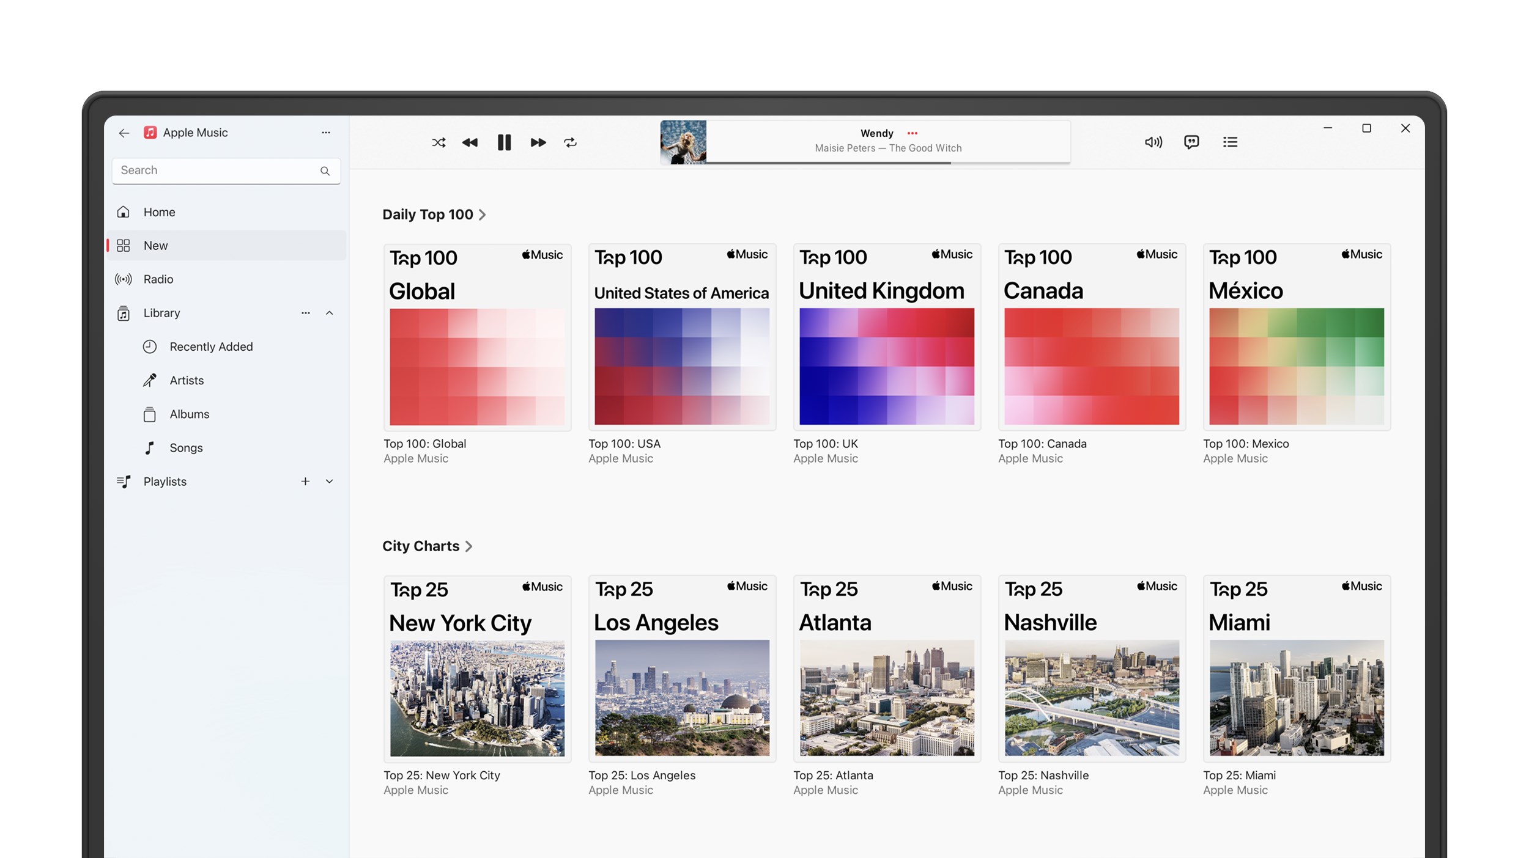Image resolution: width=1529 pixels, height=858 pixels.
Task: Toggle repeat mode in playback controls
Action: [x=571, y=142]
